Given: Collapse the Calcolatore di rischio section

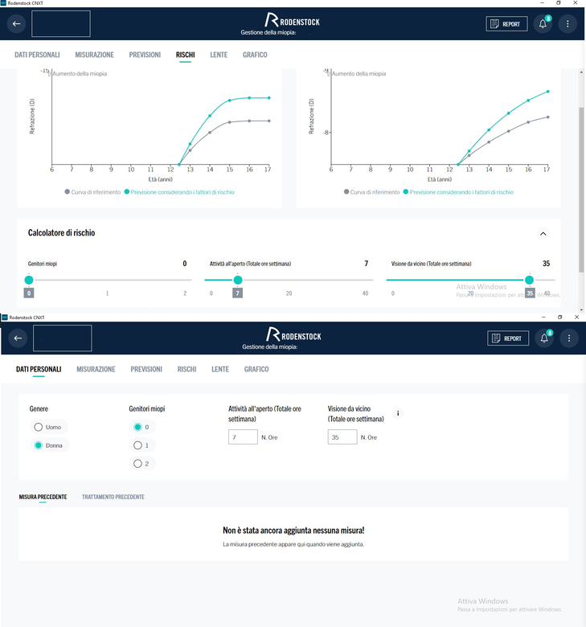Looking at the screenshot, I should 543,234.
